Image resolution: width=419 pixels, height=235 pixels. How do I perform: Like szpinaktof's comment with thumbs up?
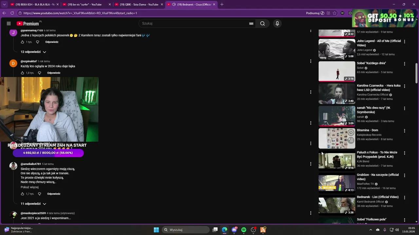22,73
